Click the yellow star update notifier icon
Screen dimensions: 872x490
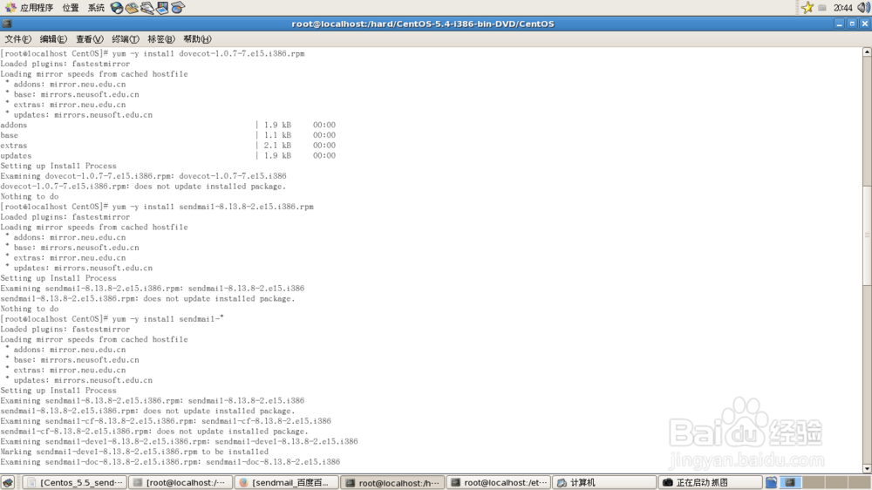coord(807,8)
